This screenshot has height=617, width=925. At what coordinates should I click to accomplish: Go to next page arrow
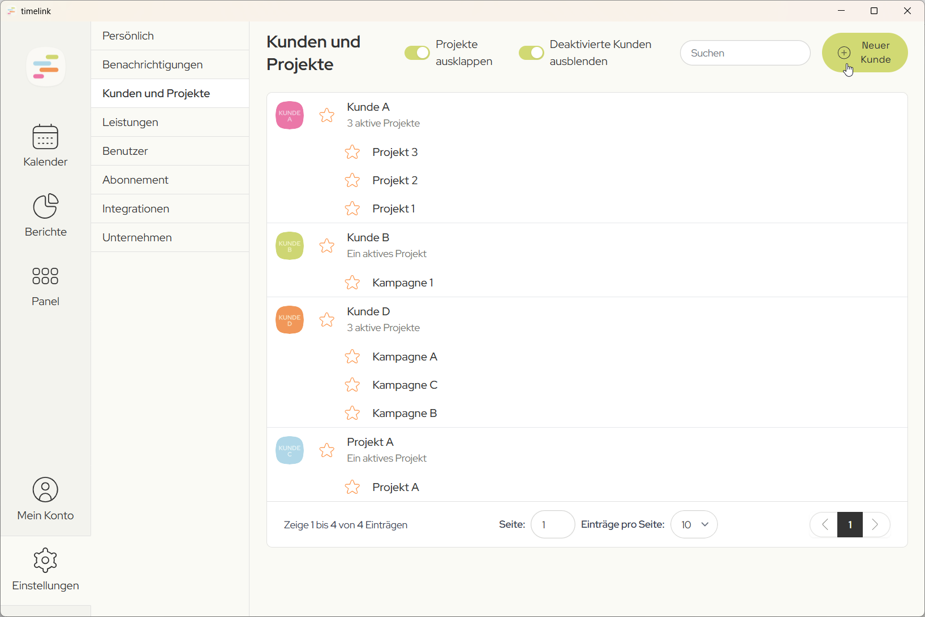click(876, 525)
